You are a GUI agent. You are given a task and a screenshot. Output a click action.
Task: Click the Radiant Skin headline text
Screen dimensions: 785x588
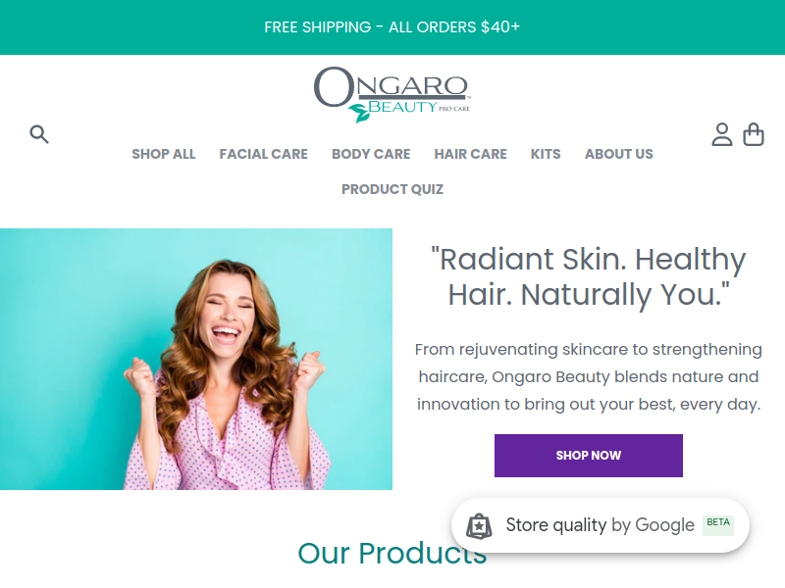click(x=588, y=276)
